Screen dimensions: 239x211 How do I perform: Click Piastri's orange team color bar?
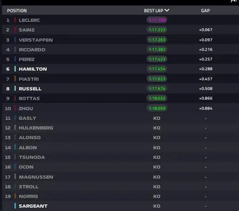click(x=15, y=79)
